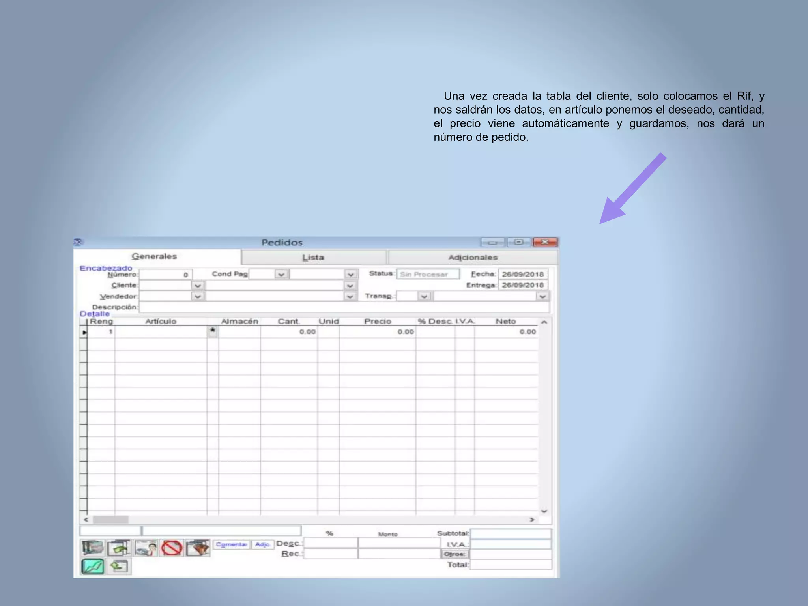808x606 pixels.
Task: Click the Adic. button
Action: pyautogui.click(x=262, y=544)
